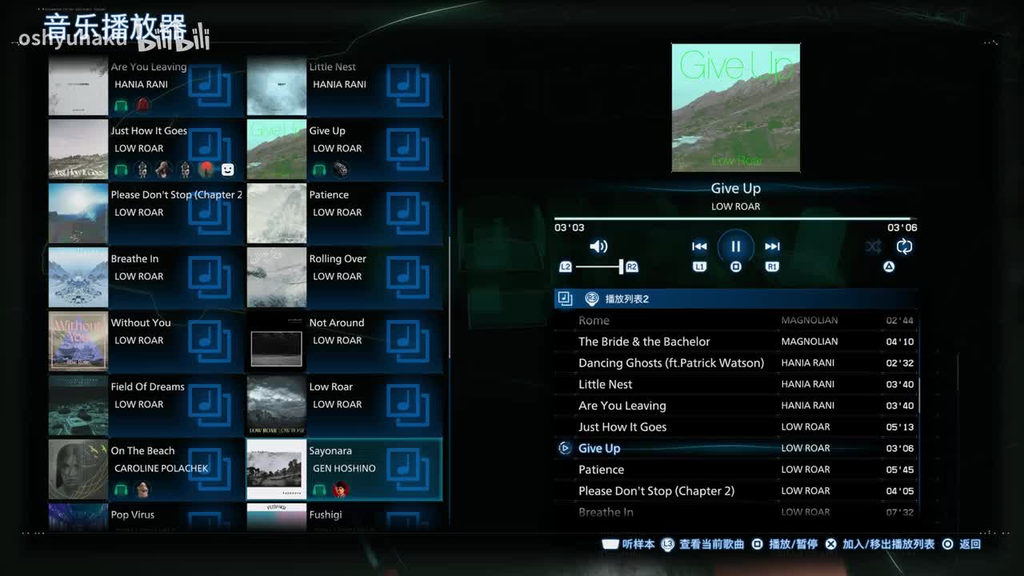Click the volume speaker icon
The image size is (1024, 576).
598,246
